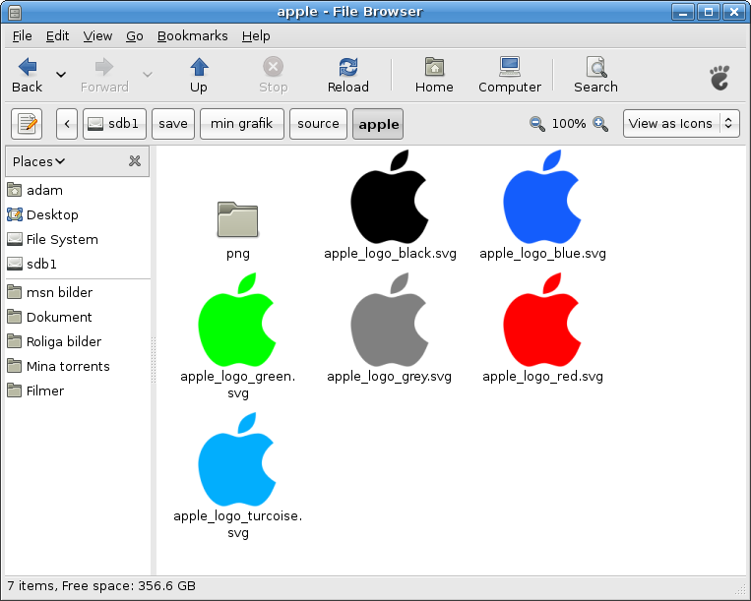Image resolution: width=751 pixels, height=601 pixels.
Task: Select Desktop in Places
Action: click(x=78, y=214)
